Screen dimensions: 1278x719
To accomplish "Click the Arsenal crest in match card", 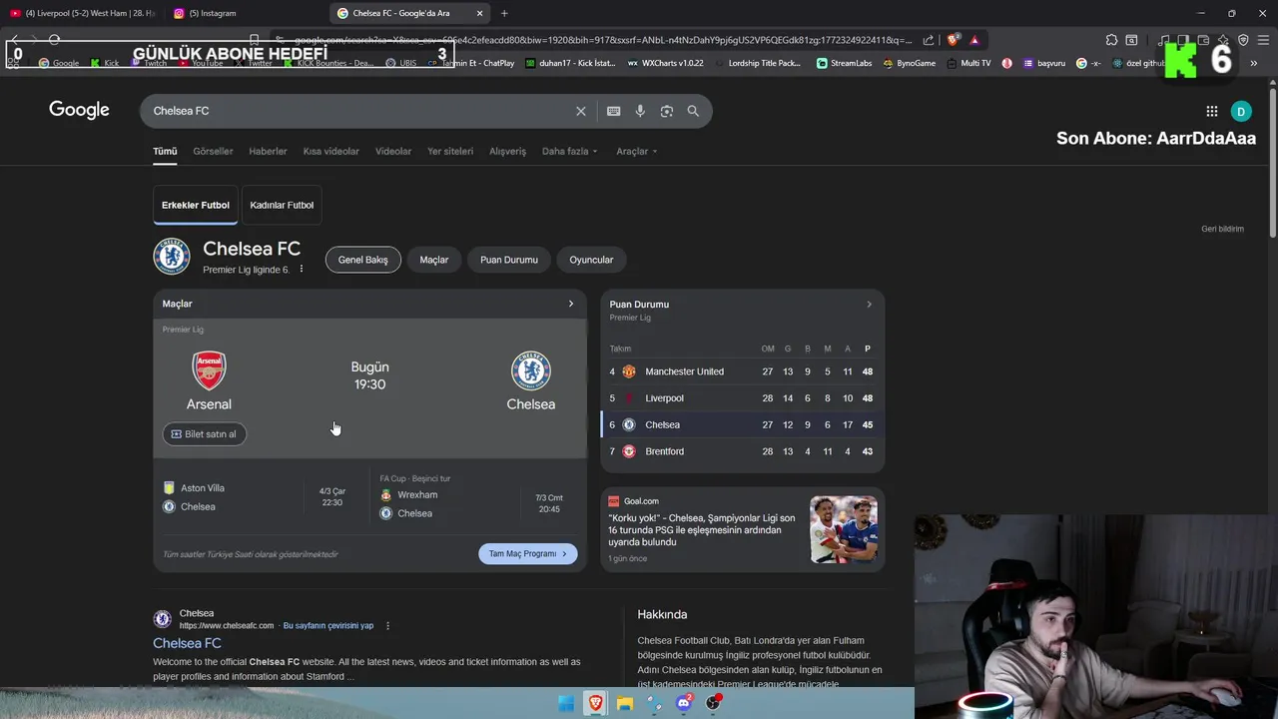I will 209,370.
